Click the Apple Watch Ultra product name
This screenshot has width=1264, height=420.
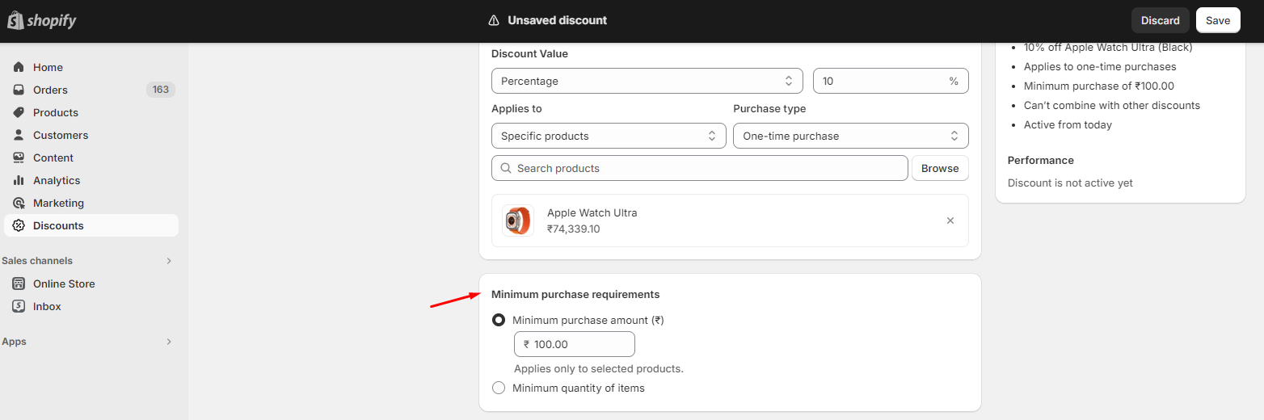coord(592,212)
